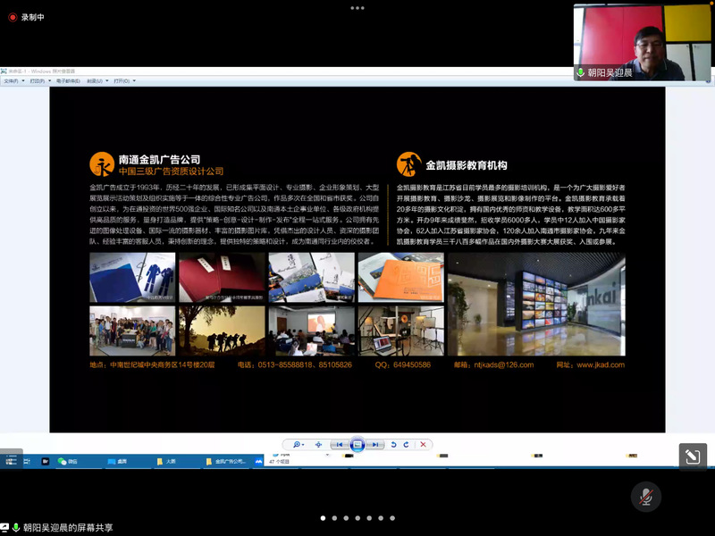Rotate the image counterclockwise

coord(393,444)
